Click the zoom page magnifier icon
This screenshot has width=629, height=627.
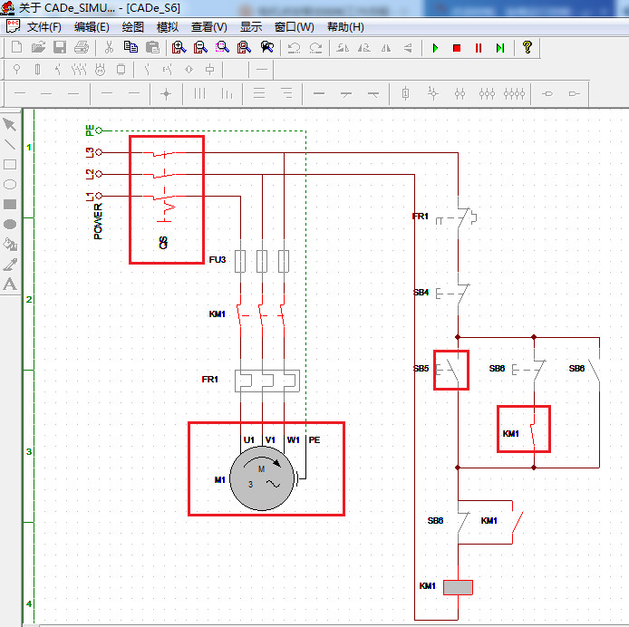(x=244, y=47)
